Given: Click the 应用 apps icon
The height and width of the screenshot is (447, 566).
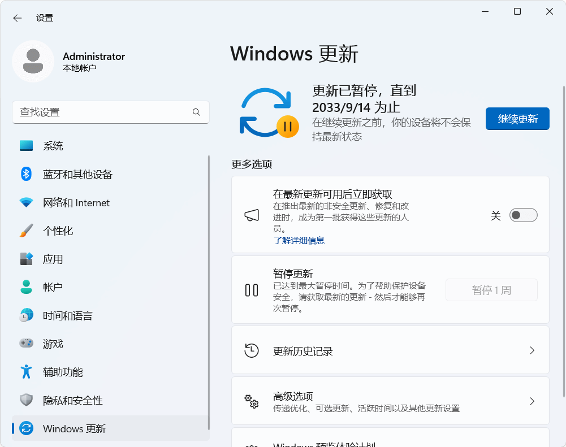Looking at the screenshot, I should (x=27, y=259).
